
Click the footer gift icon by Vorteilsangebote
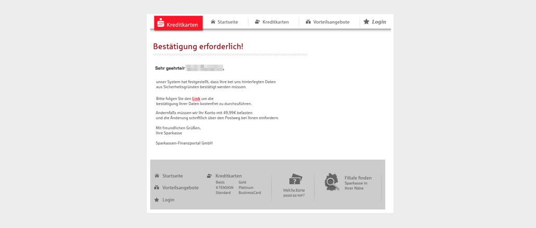click(157, 187)
